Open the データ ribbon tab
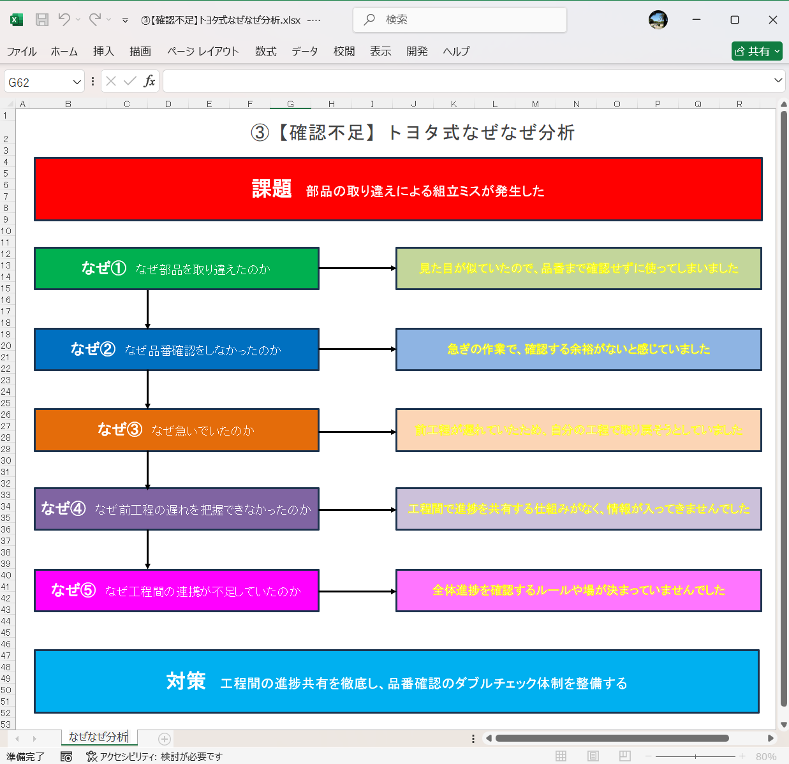The width and height of the screenshot is (789, 764). [x=304, y=52]
